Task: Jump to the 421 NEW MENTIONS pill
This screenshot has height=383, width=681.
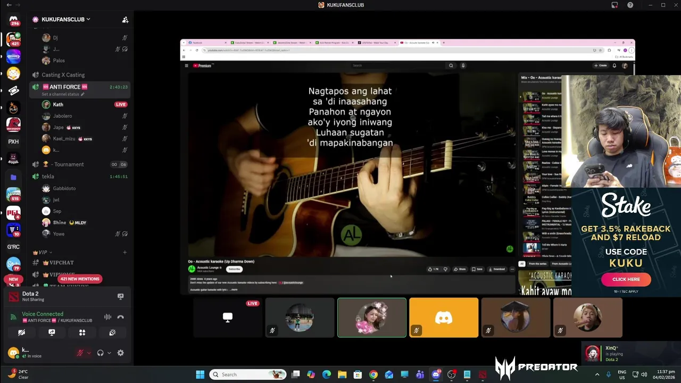Action: 80,279
